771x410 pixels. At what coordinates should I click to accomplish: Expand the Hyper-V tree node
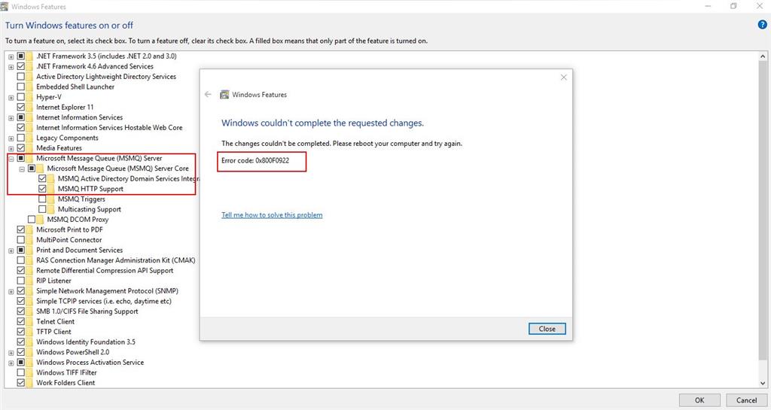tap(11, 97)
